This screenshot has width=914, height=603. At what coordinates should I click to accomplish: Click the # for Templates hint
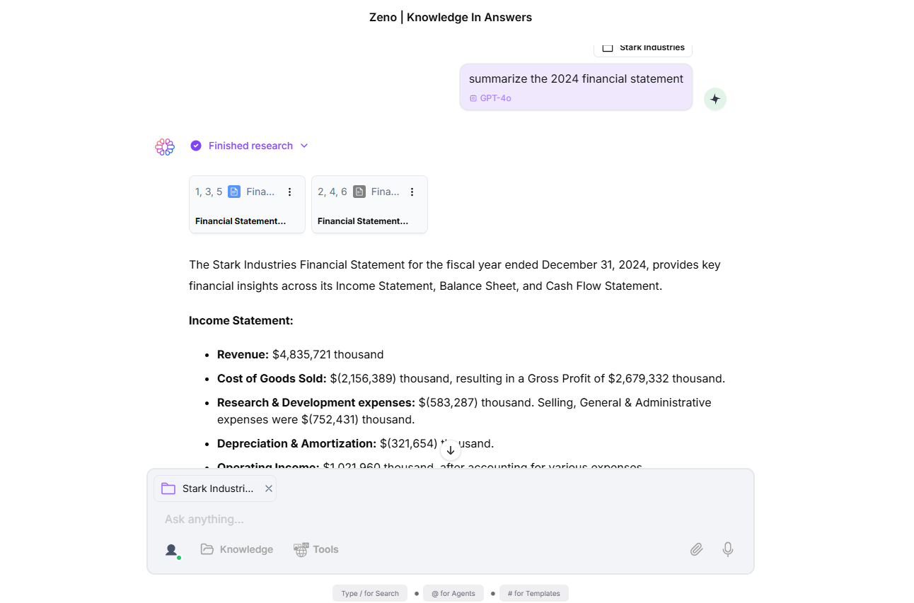pos(534,593)
